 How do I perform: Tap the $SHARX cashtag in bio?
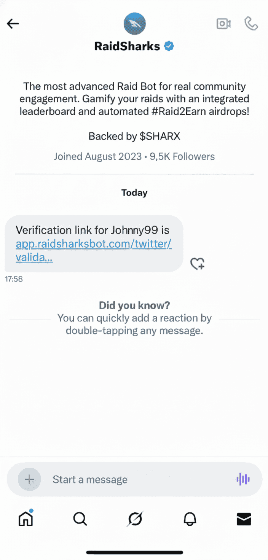pos(158,137)
